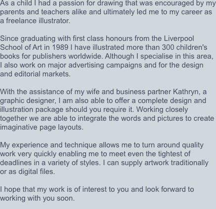Click the phrase "freelance illustrator"
Image resolution: width=216 pixels, height=209 pixels.
click(x=38, y=21)
